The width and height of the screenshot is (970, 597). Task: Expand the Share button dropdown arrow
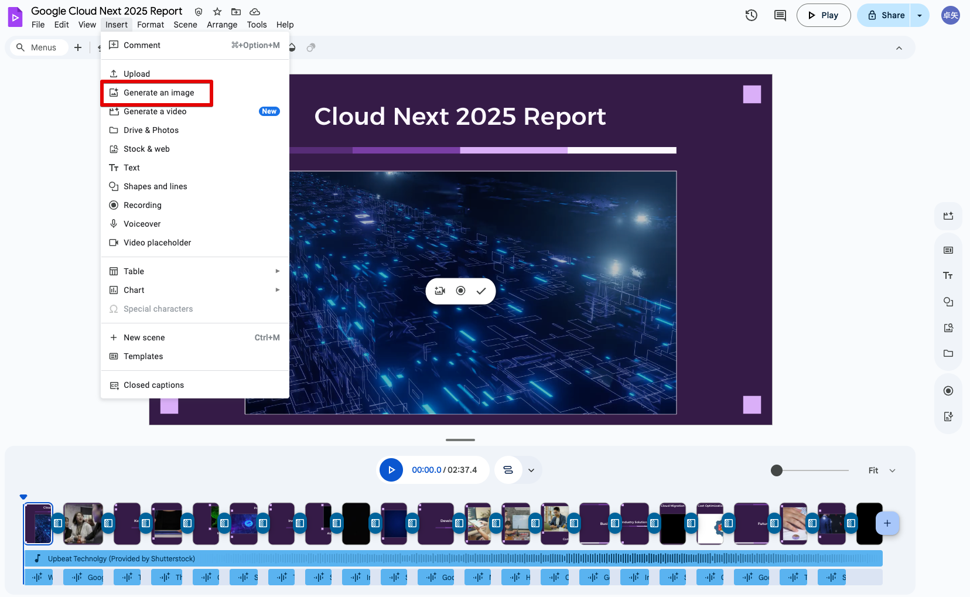click(x=920, y=15)
